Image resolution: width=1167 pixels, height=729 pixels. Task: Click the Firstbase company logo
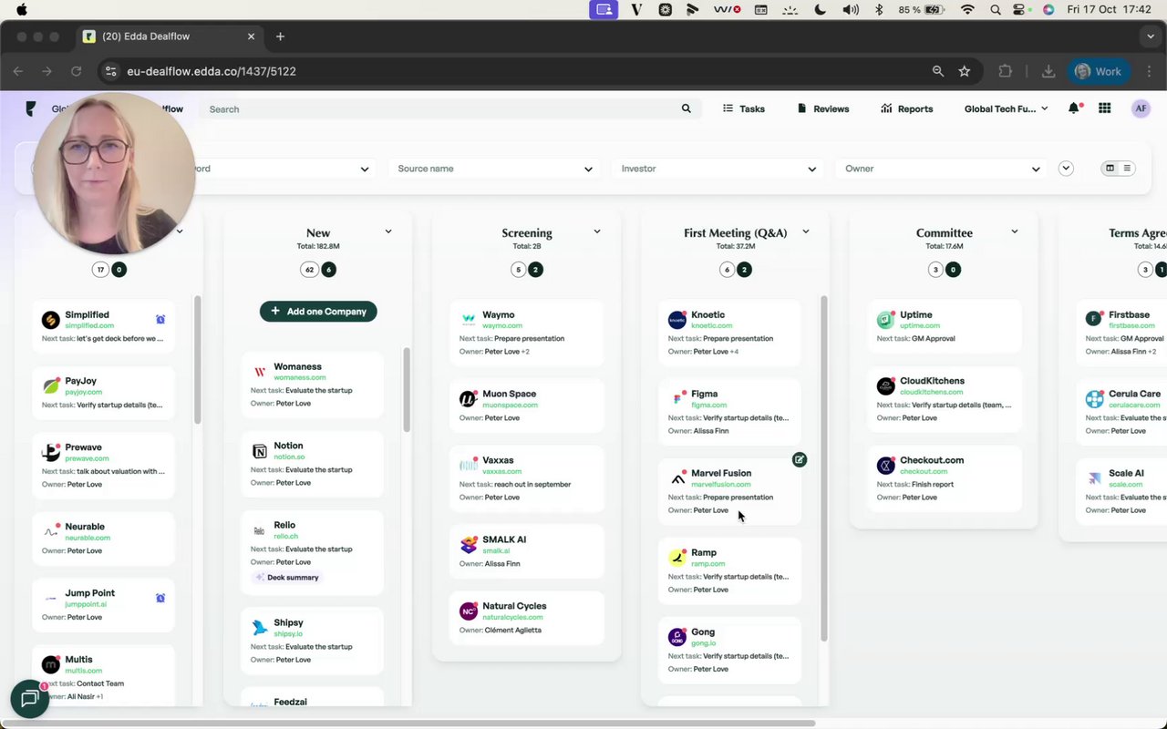tap(1095, 319)
